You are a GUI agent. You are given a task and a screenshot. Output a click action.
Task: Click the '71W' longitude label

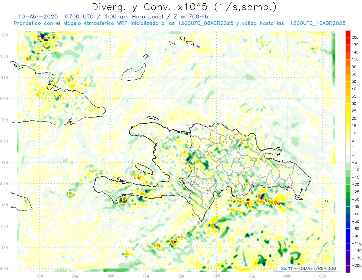pos(216,275)
